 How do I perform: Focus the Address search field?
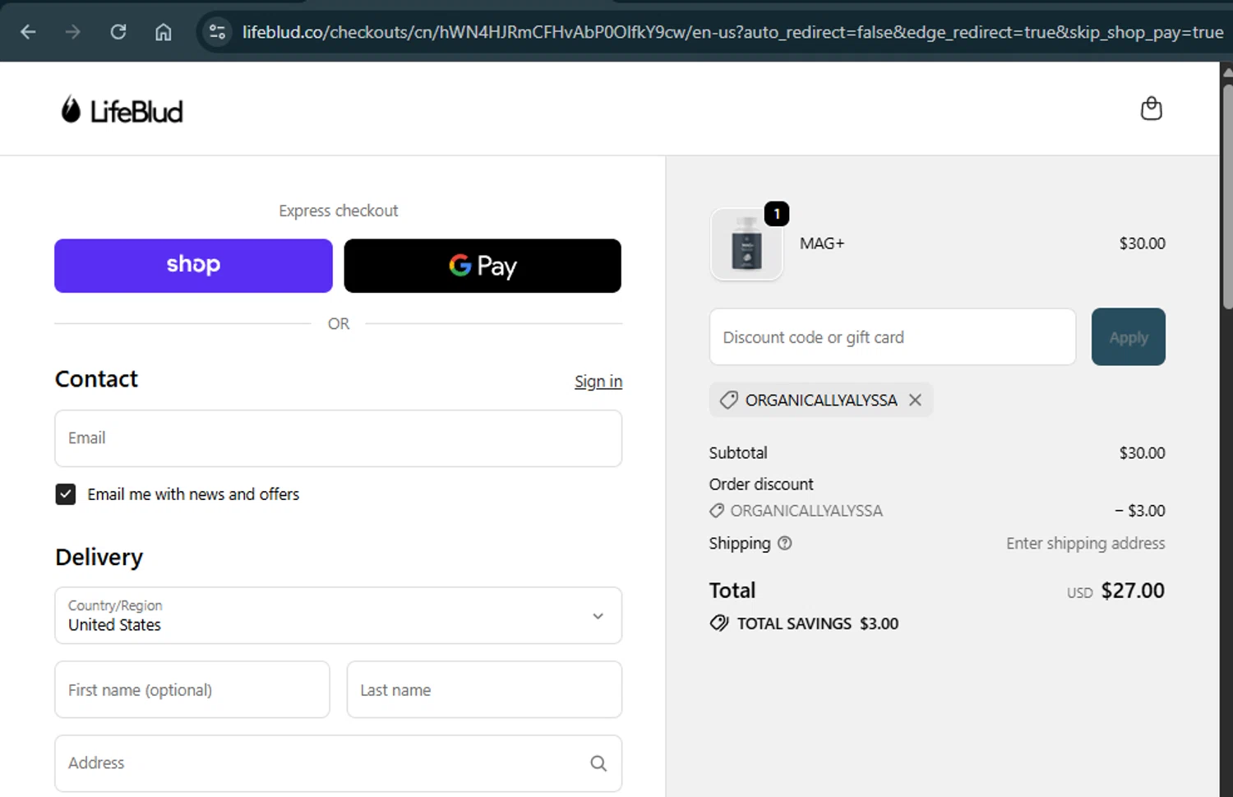338,763
